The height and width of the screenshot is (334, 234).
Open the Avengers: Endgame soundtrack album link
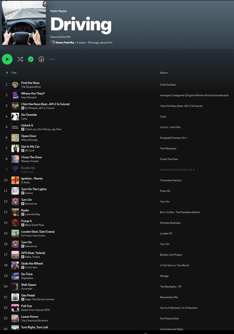point(194,95)
